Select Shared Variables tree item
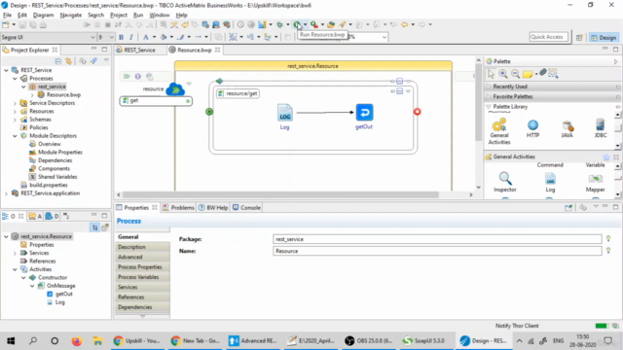 [57, 177]
